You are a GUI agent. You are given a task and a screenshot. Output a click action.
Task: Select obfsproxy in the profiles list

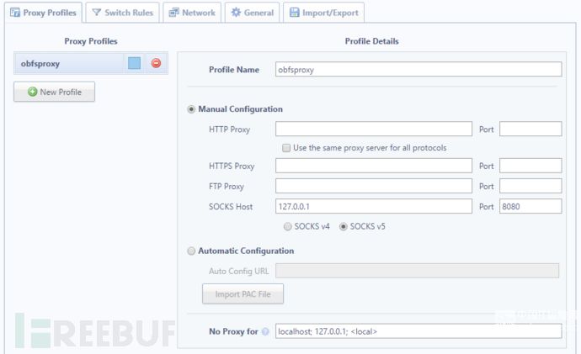point(69,63)
